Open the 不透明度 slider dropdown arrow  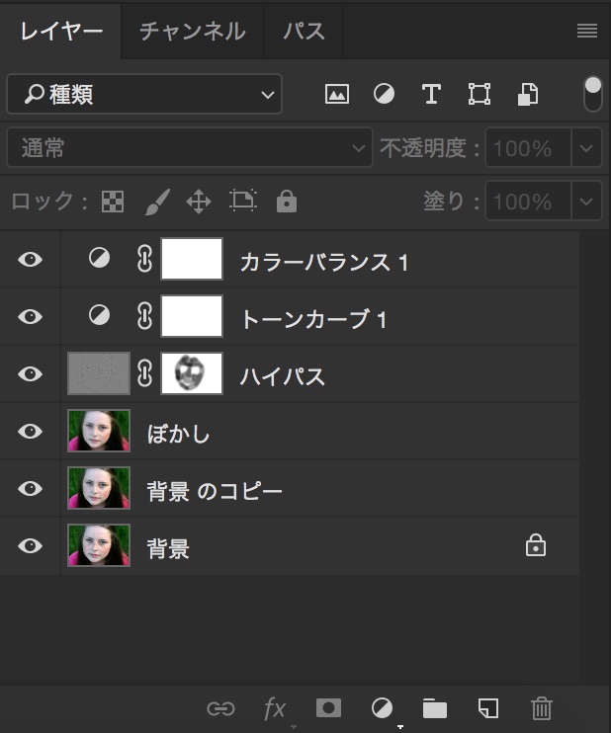tap(586, 148)
